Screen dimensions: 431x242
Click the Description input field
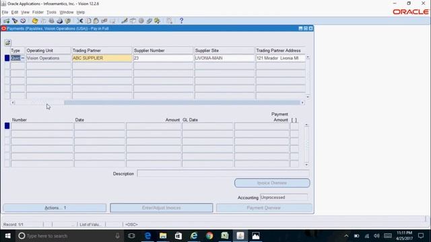pos(223,173)
